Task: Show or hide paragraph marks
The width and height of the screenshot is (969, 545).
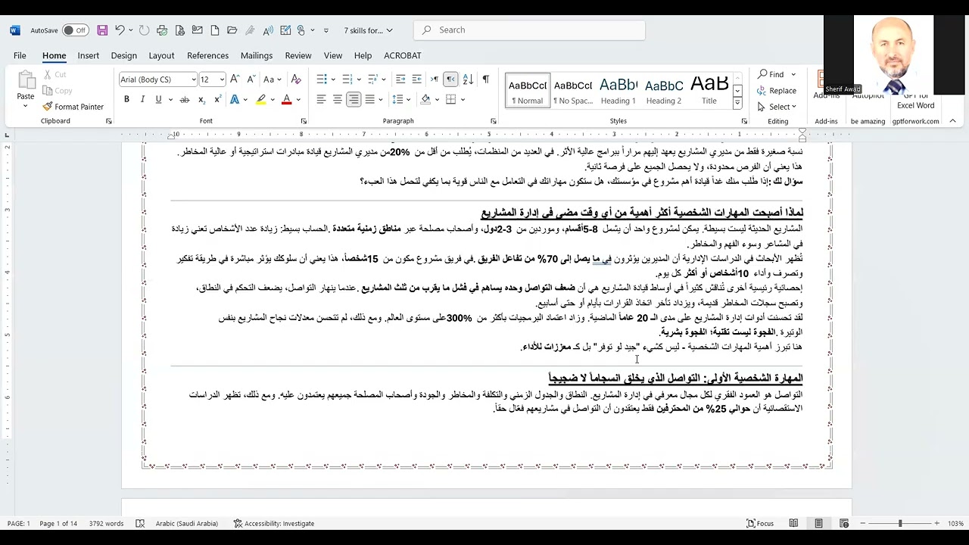Action: point(485,79)
